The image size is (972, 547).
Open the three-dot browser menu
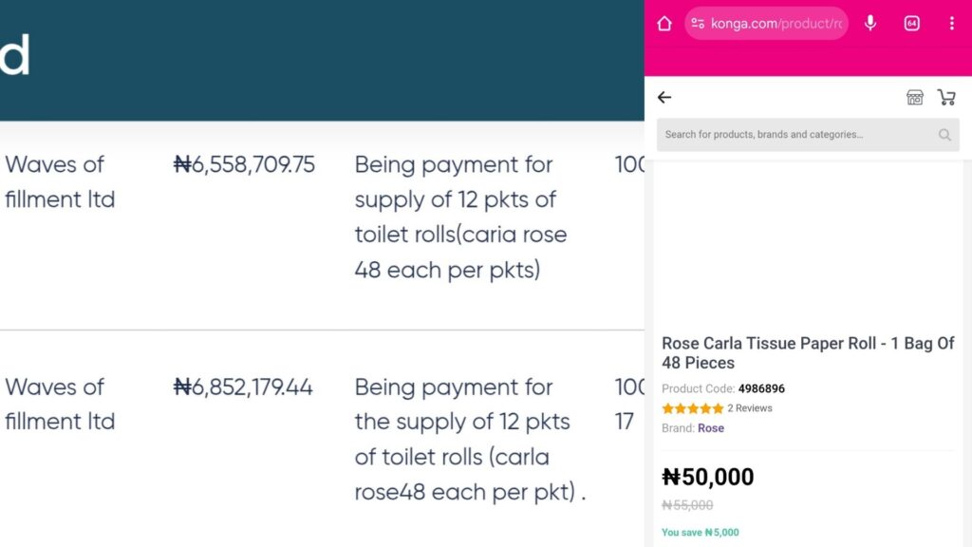tap(951, 24)
